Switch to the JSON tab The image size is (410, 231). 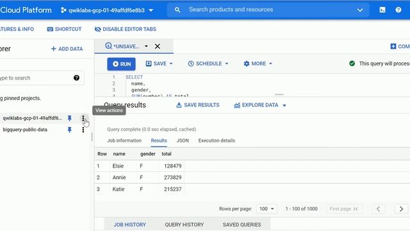[x=183, y=141]
